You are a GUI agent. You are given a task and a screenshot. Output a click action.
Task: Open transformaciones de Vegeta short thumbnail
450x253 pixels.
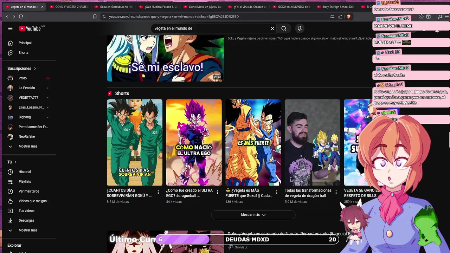(313, 142)
